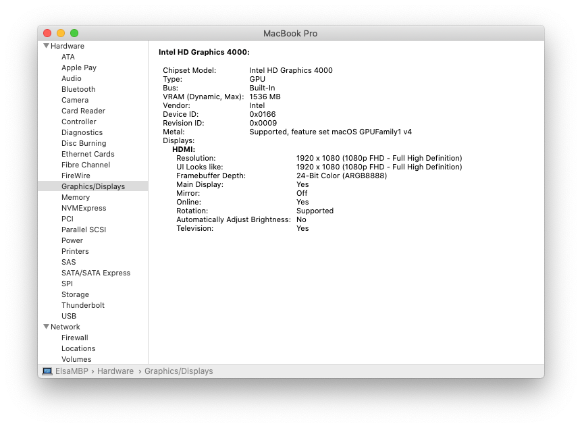The height and width of the screenshot is (428, 582).
Task: Show Bluetooth information
Action: (78, 89)
